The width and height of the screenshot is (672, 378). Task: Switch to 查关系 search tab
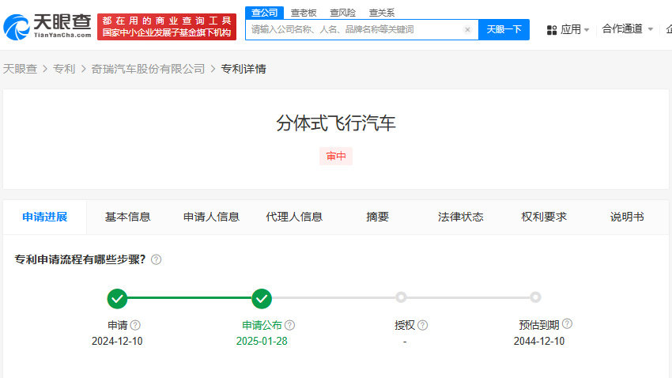[381, 13]
